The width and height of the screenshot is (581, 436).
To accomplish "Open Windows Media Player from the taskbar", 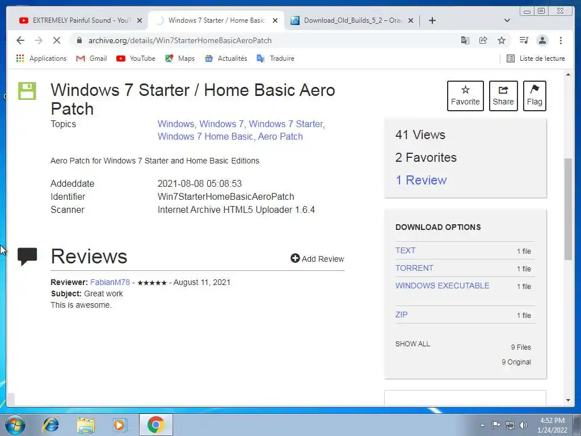I will point(120,425).
